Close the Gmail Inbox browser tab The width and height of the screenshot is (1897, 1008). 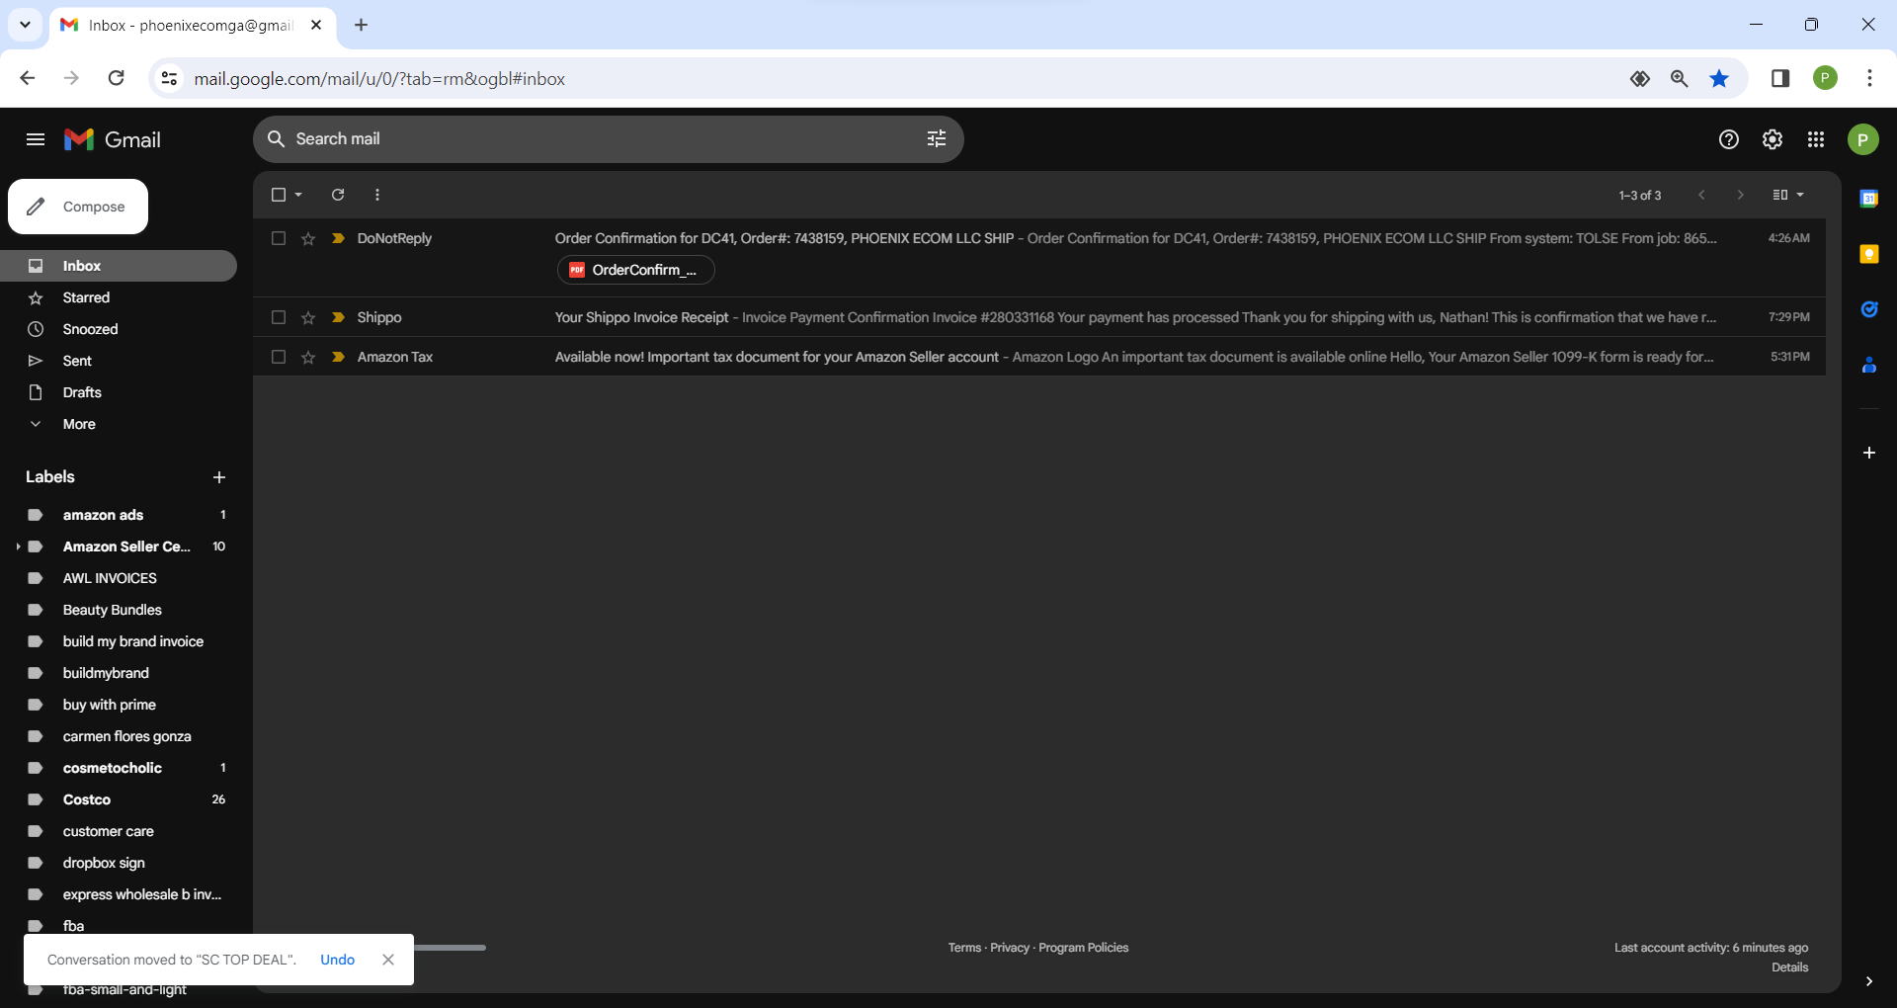click(316, 25)
